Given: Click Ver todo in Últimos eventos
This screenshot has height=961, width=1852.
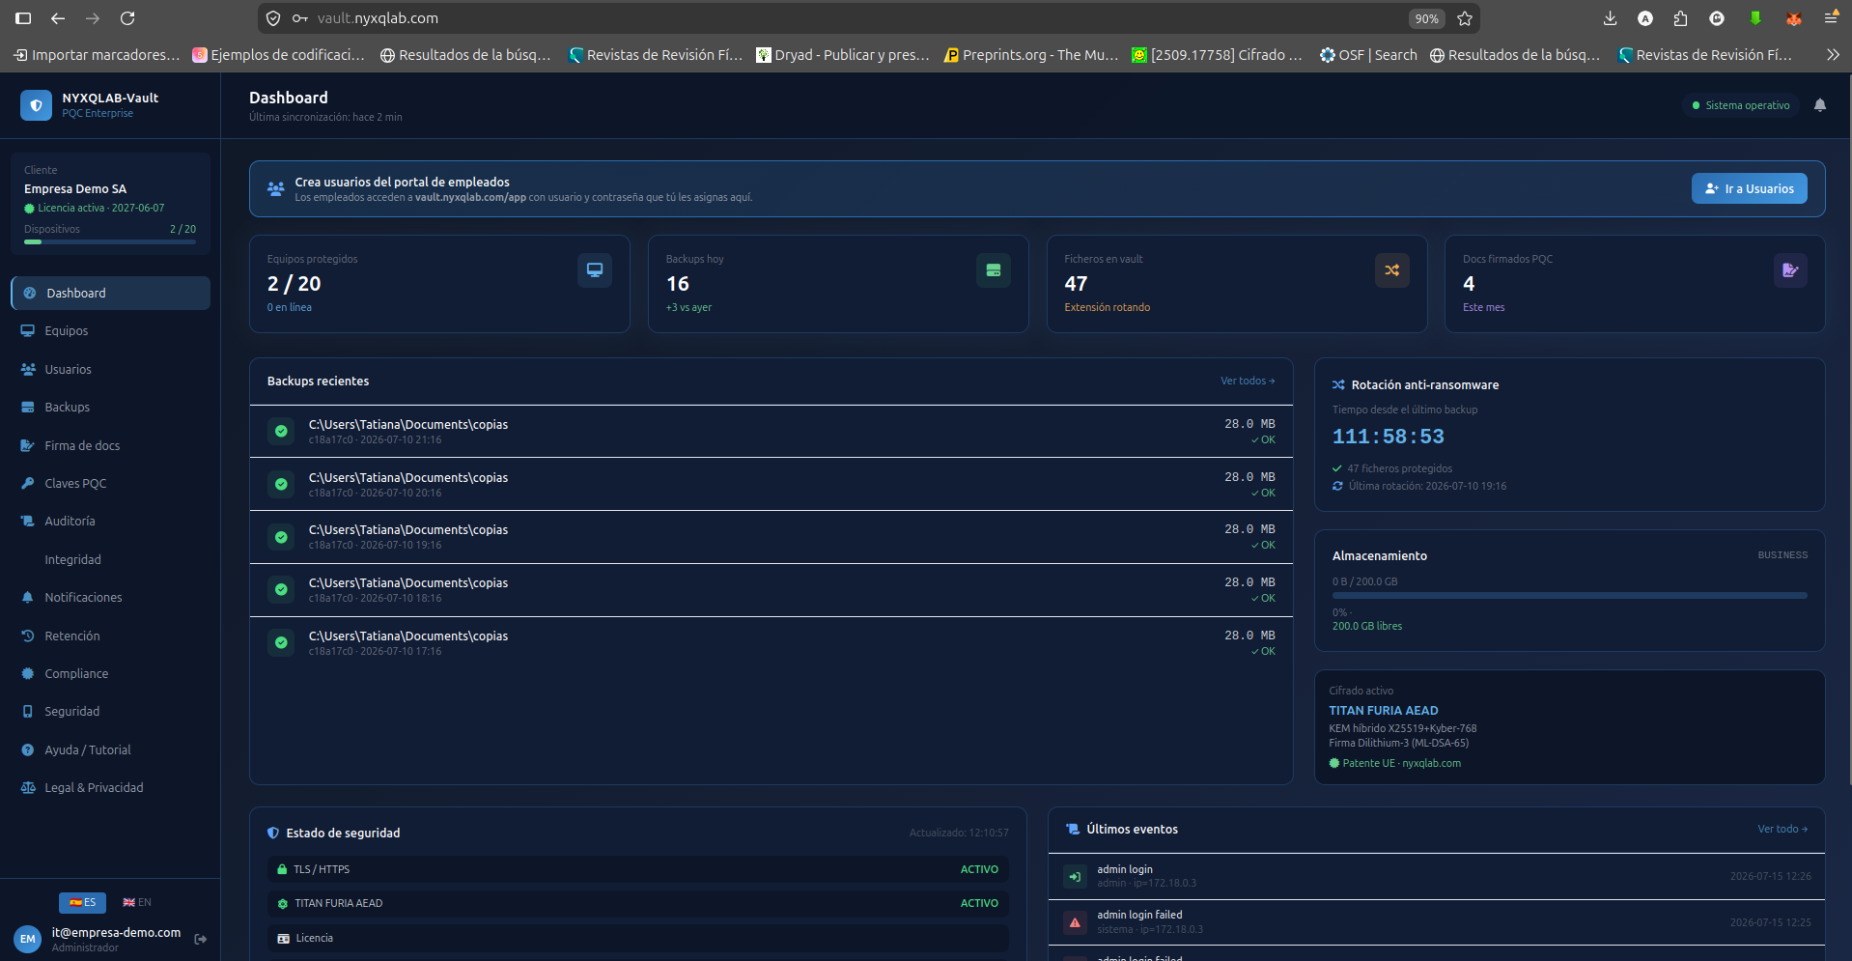Looking at the screenshot, I should [x=1782, y=829].
